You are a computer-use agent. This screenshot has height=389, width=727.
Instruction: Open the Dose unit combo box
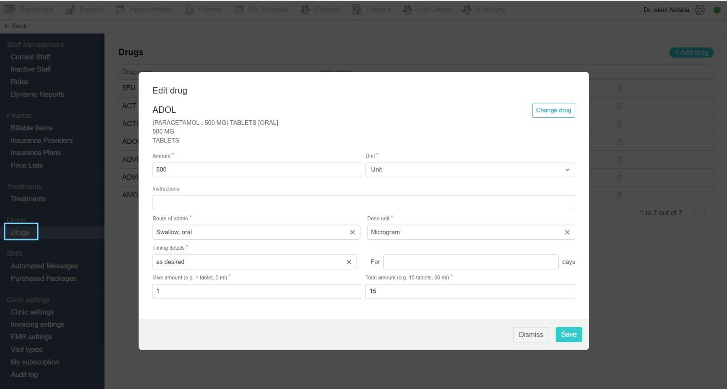coord(466,232)
